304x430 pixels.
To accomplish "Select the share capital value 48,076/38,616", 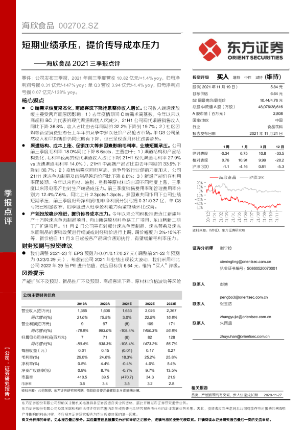I will pos(270,107).
